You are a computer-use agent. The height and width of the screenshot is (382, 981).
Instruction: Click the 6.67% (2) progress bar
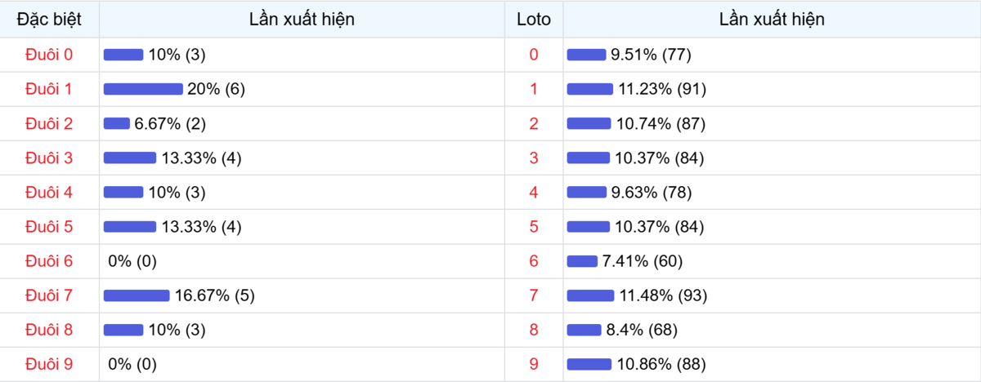(117, 123)
